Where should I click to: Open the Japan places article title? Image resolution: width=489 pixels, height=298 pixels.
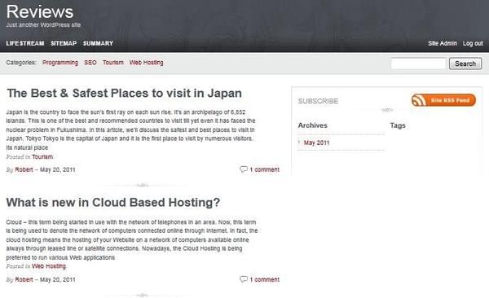(124, 93)
